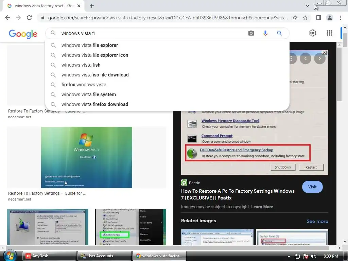This screenshot has width=348, height=261.
Task: Open the Windows Complete PC Restore thumbnail
Action: [x=48, y=227]
